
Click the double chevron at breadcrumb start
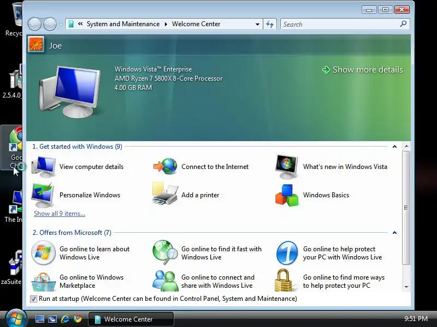(x=80, y=24)
